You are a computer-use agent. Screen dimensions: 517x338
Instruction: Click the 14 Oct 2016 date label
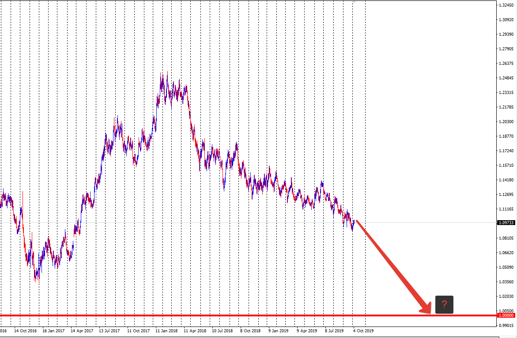[x=26, y=331]
